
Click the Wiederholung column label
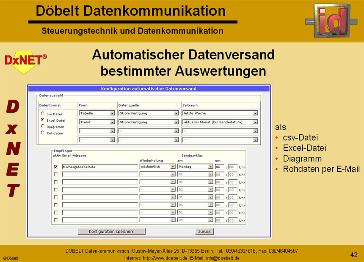tap(151, 161)
